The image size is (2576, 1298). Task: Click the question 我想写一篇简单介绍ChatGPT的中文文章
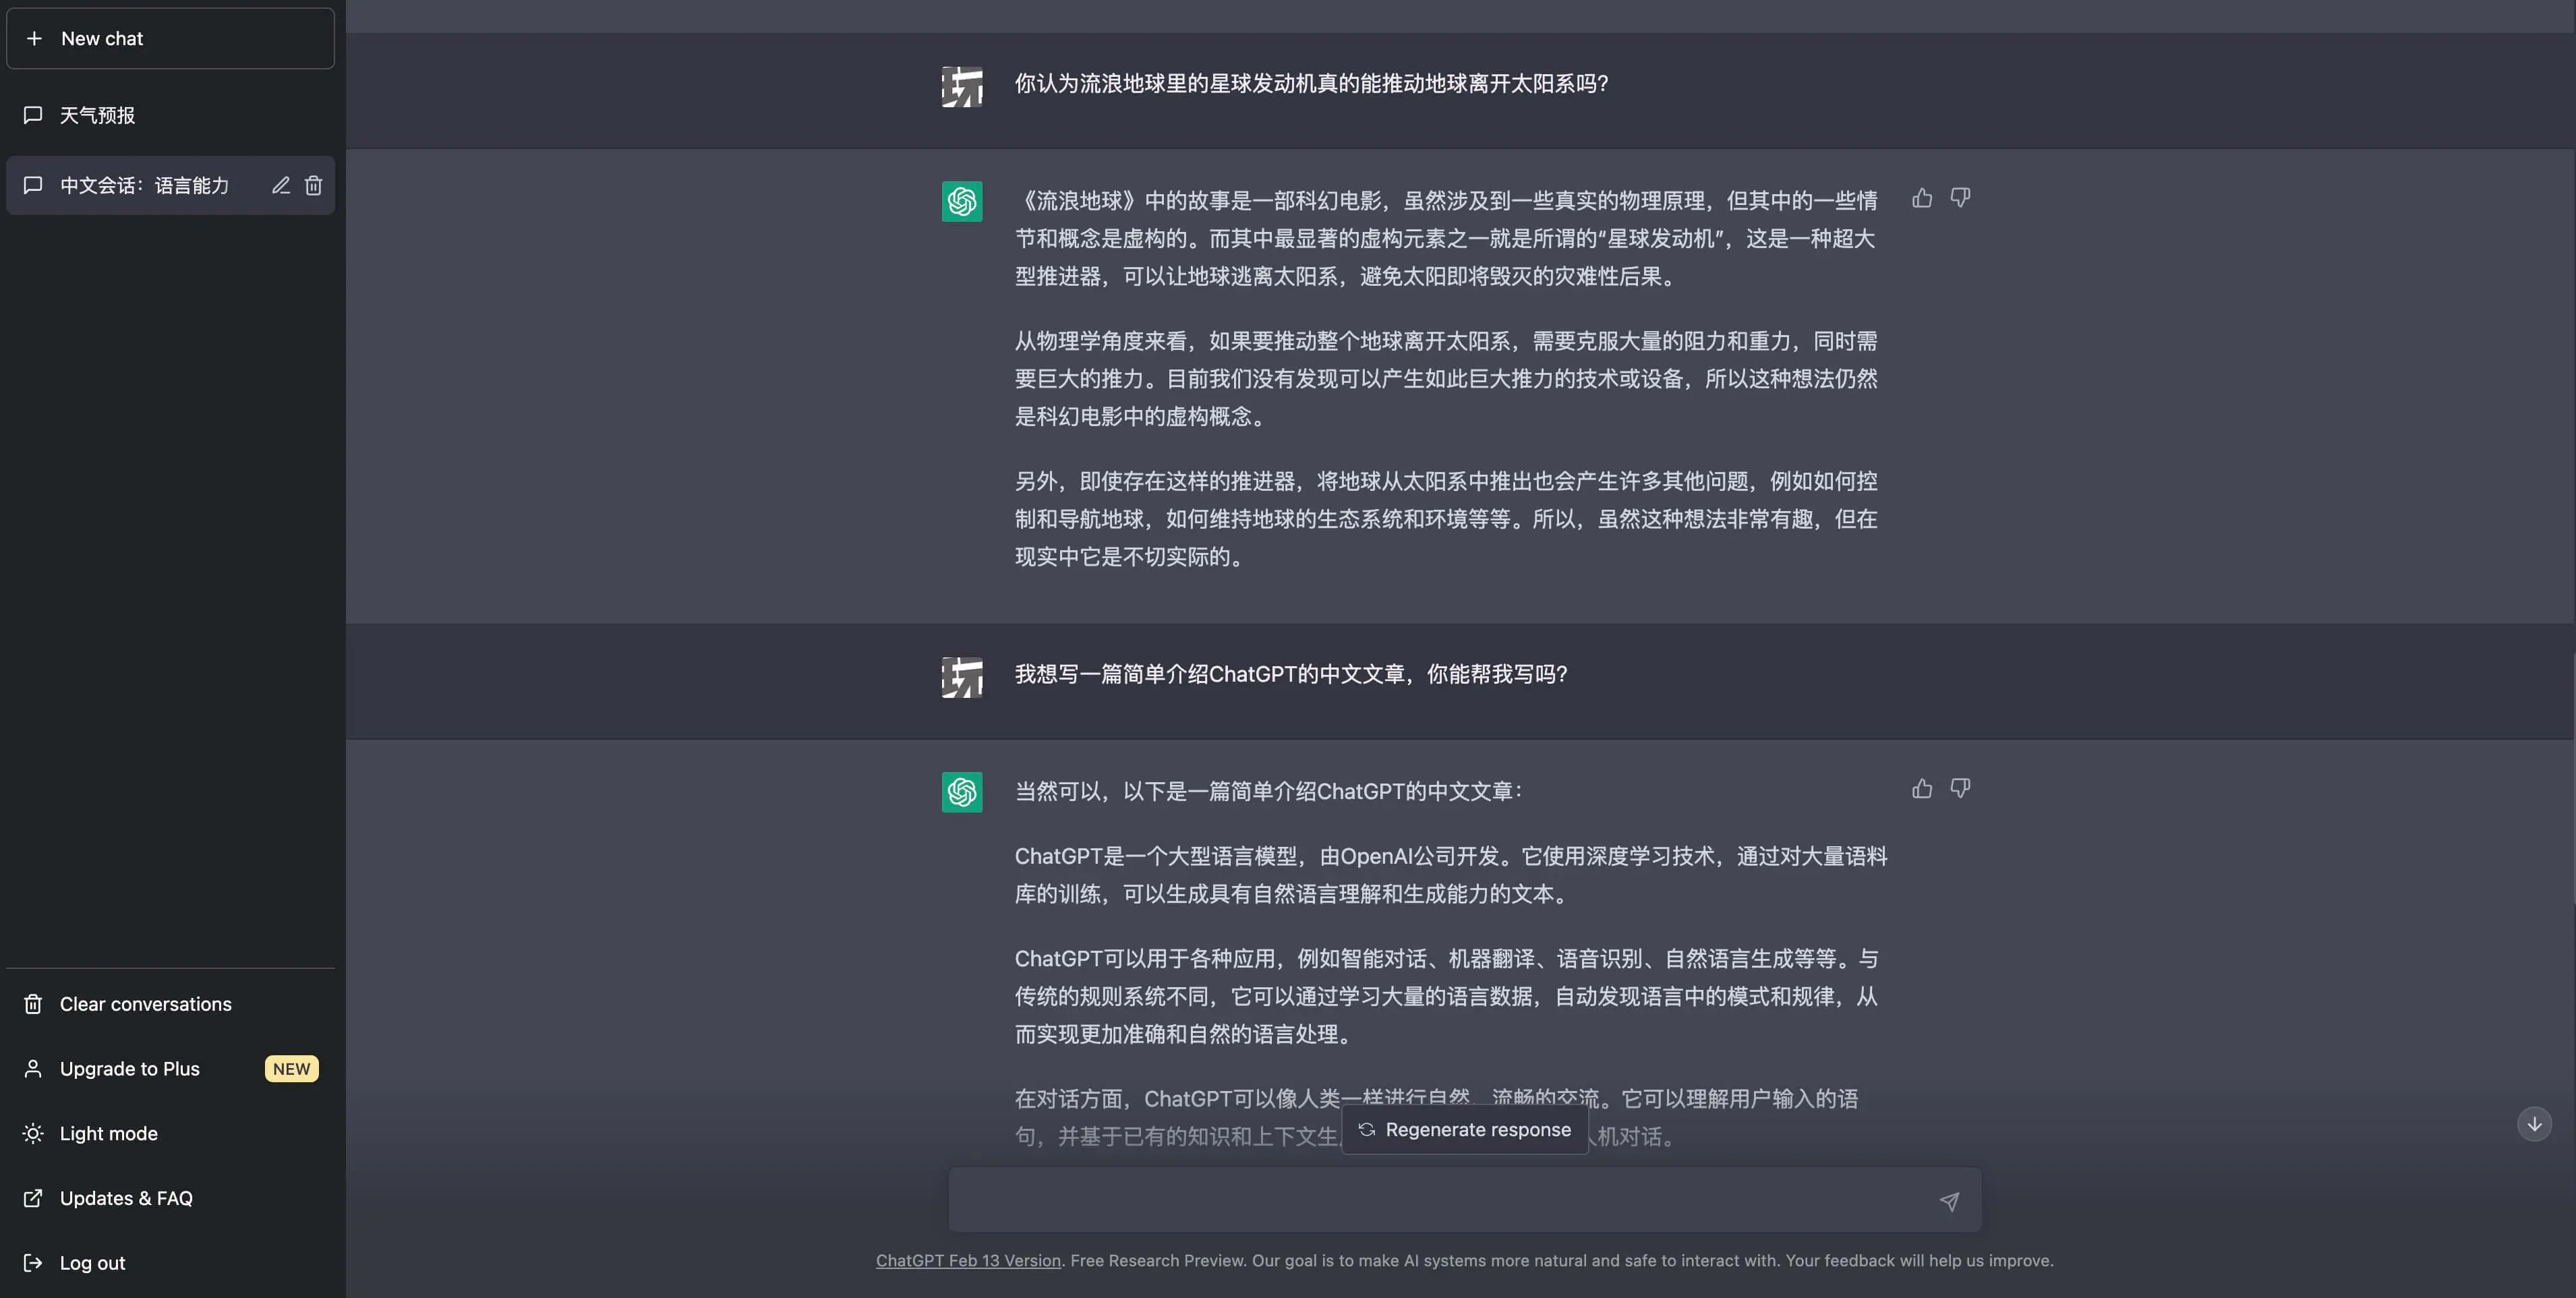(1291, 674)
